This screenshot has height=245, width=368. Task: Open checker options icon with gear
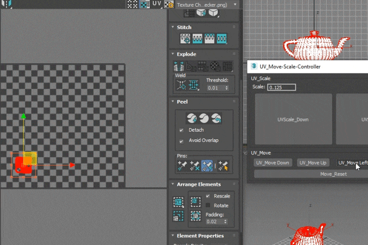pos(169,4)
